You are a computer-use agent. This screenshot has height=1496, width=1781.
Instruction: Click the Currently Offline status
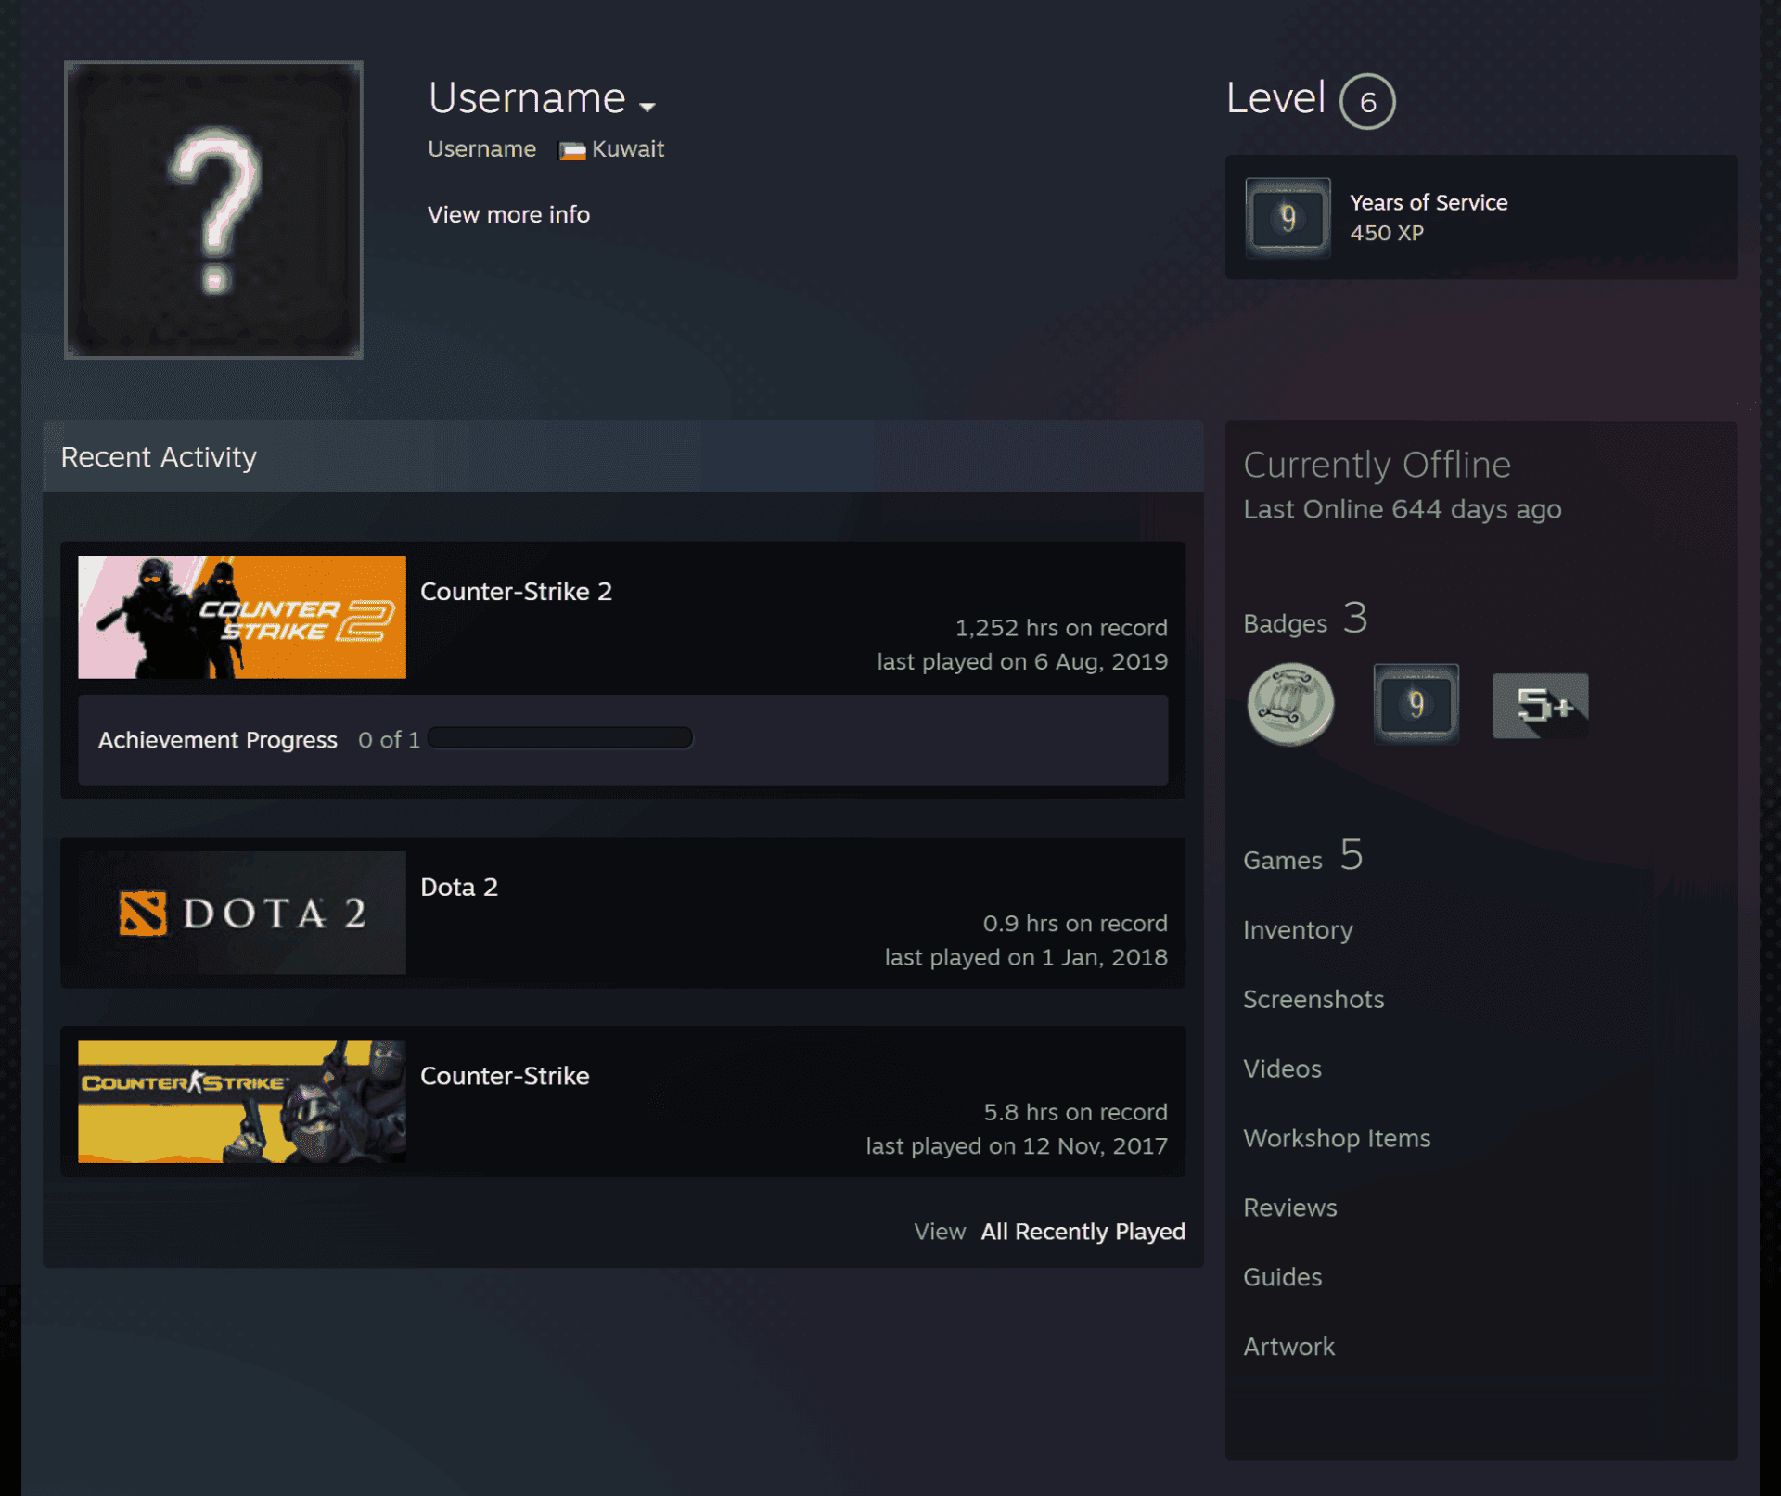(1377, 465)
